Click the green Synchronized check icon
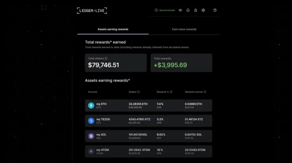This screenshot has height=163, width=292. click(x=156, y=10)
